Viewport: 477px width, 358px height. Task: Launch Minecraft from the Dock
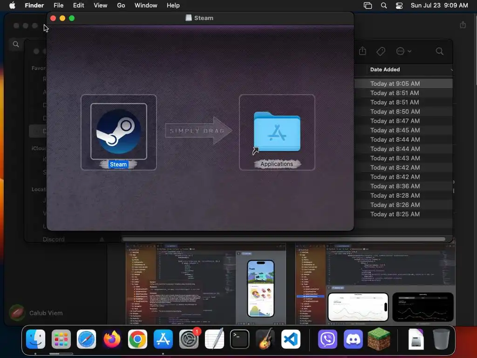(379, 339)
